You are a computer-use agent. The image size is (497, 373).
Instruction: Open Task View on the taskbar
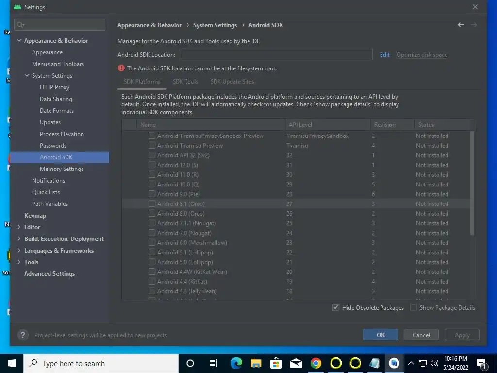214,363
